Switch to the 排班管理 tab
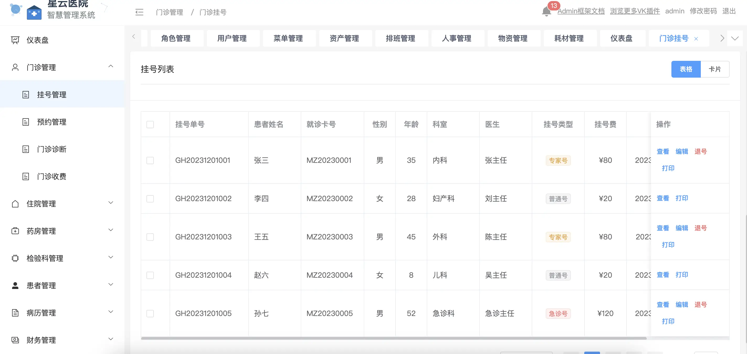Image resolution: width=747 pixels, height=354 pixels. click(400, 38)
